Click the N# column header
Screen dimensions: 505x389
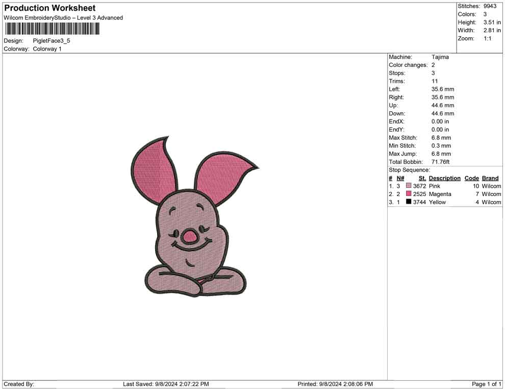[x=400, y=178]
